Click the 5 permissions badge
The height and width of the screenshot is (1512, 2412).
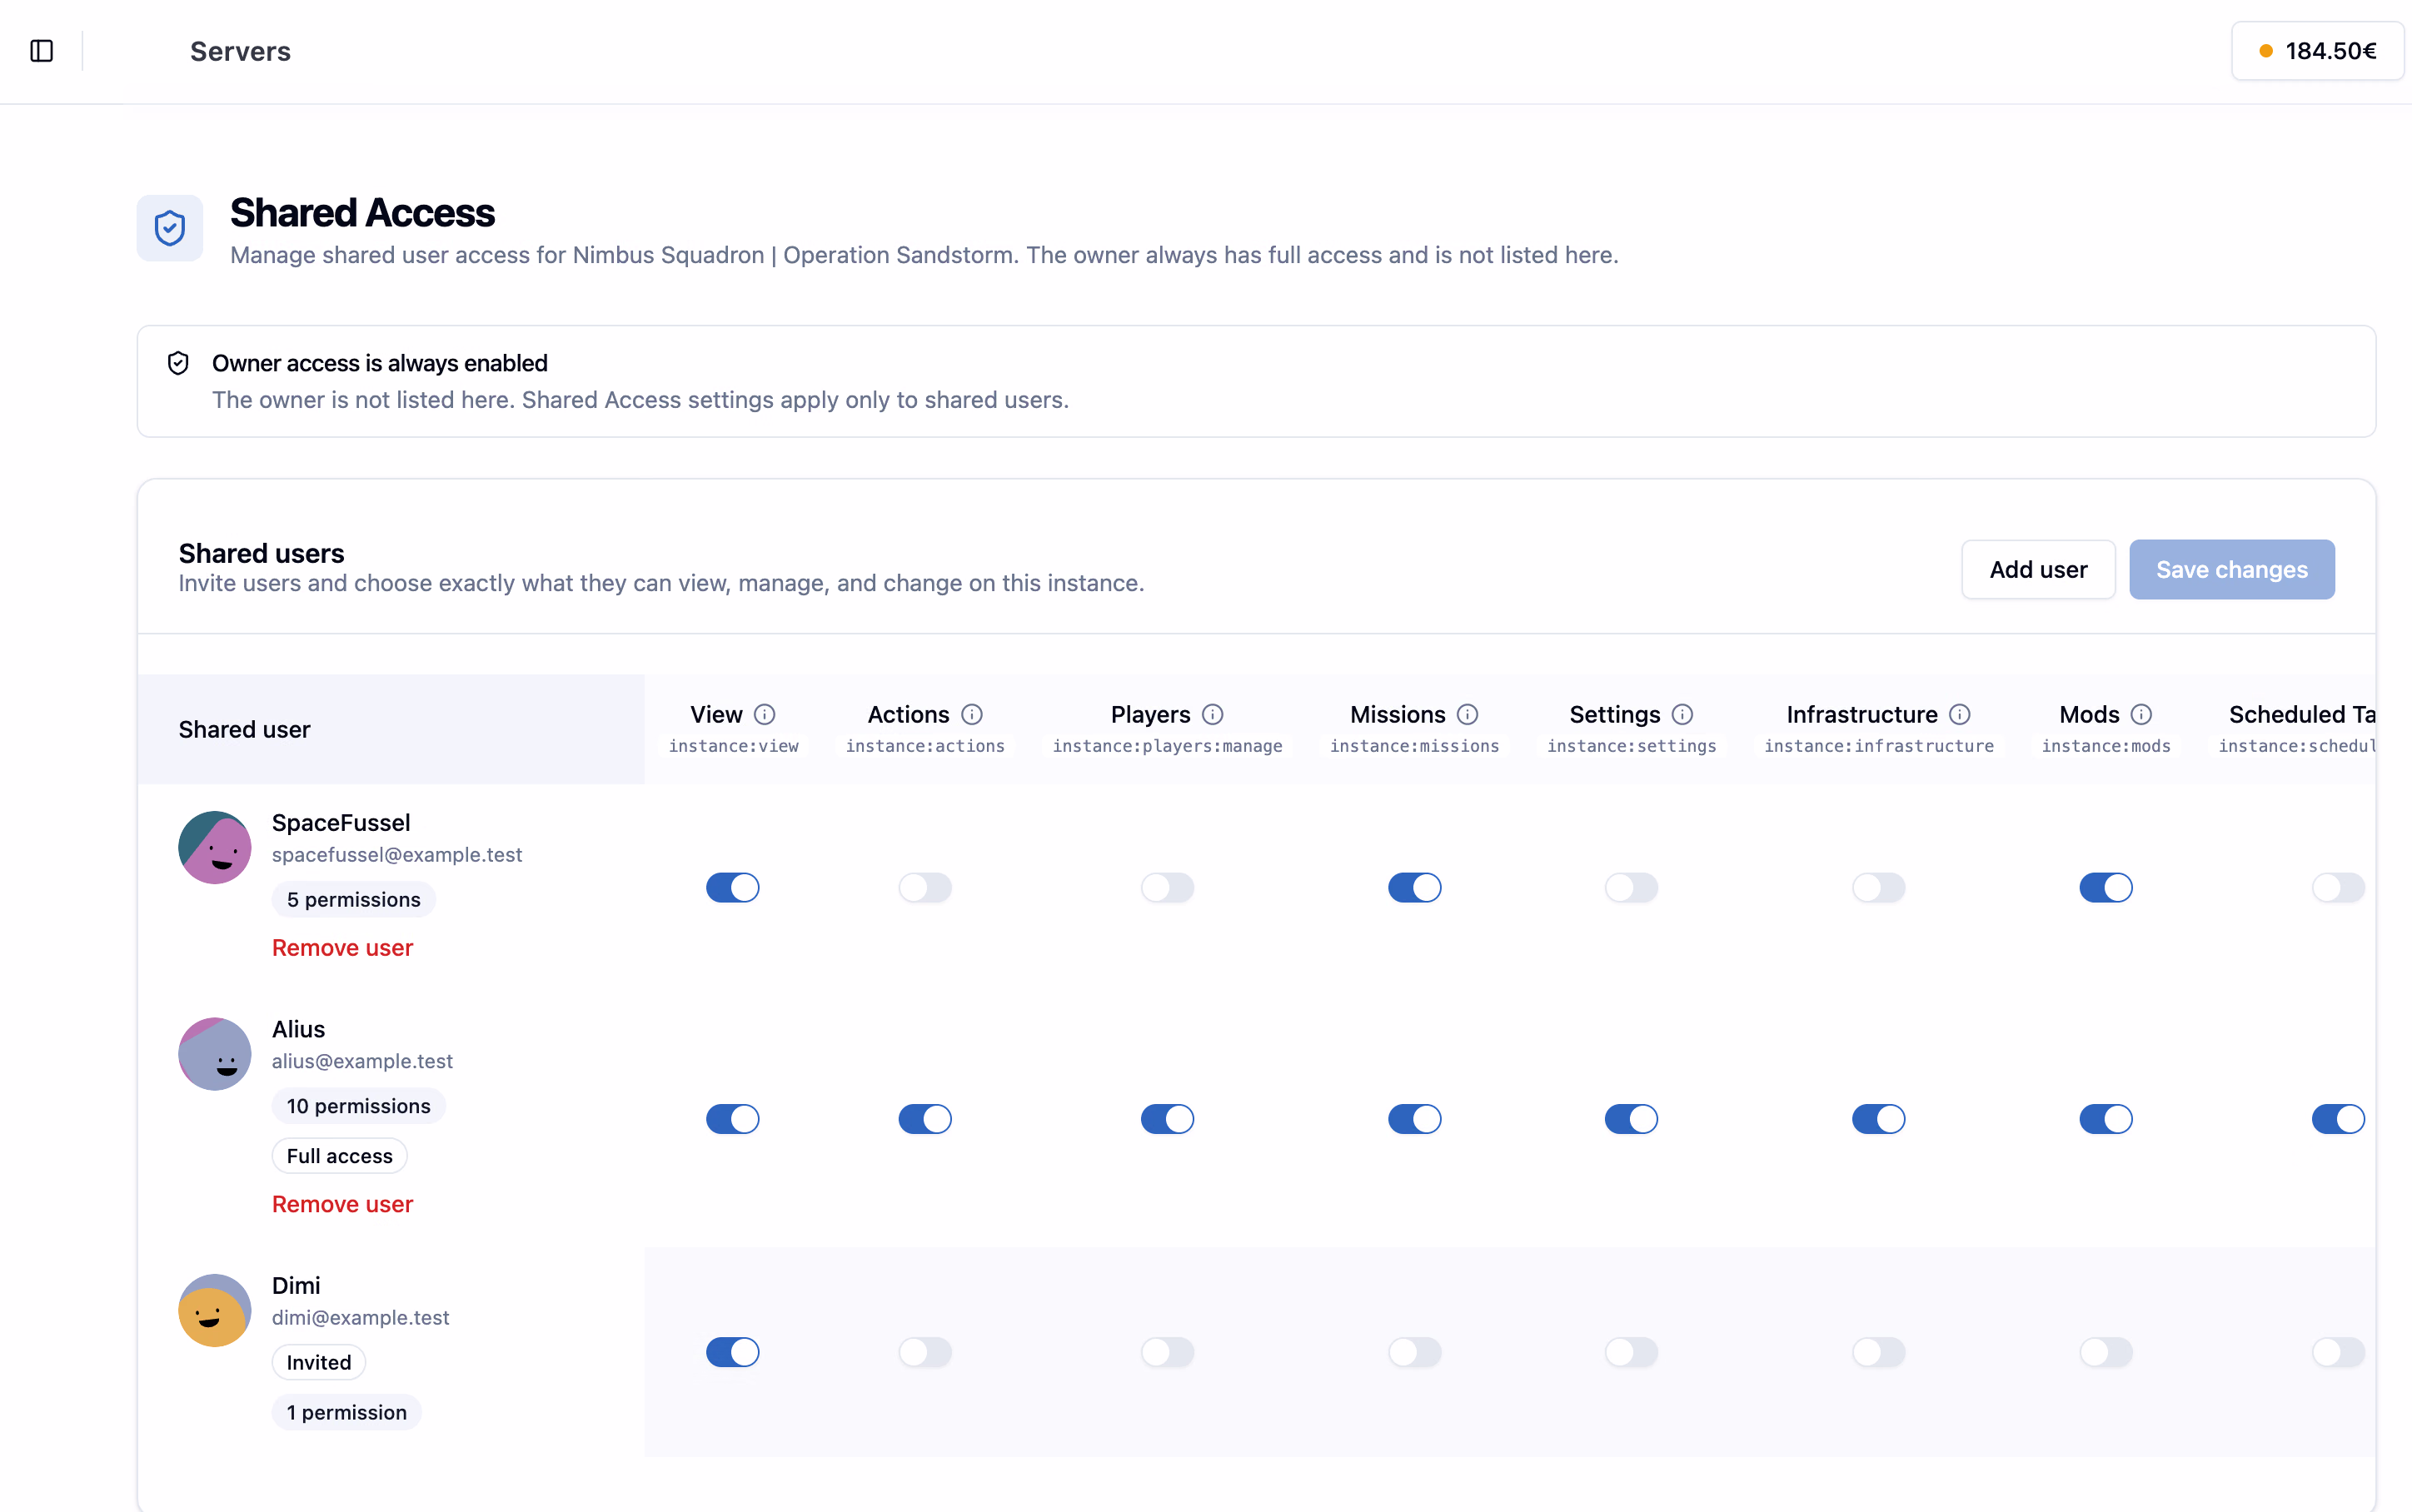point(354,899)
